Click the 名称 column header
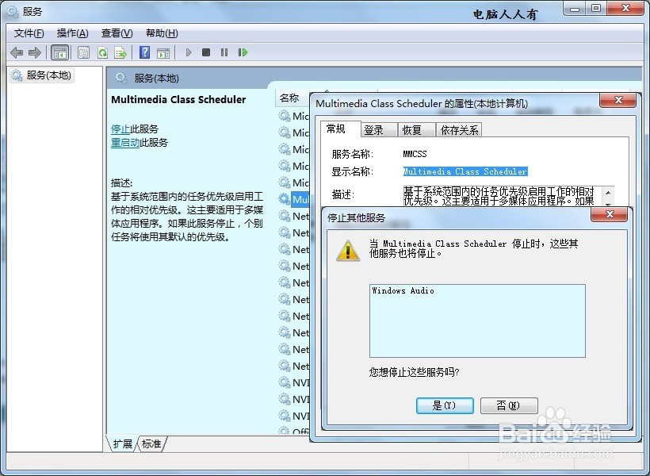This screenshot has height=476, width=650. pyautogui.click(x=292, y=98)
